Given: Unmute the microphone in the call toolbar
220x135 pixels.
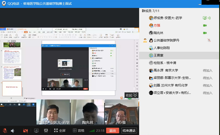Looking at the screenshot, I should point(5,131).
